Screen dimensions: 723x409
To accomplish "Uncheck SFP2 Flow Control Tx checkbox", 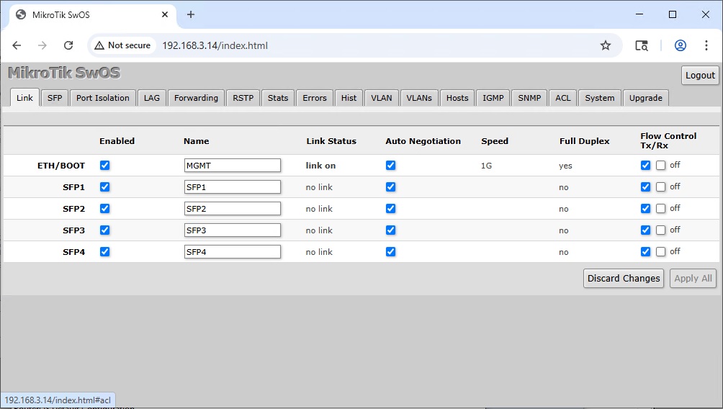I will click(645, 208).
